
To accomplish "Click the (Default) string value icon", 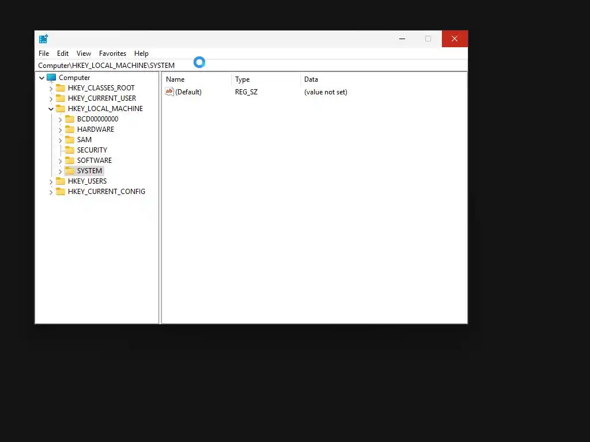I will point(169,92).
